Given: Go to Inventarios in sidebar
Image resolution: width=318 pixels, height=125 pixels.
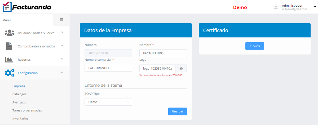Looking at the screenshot, I should [x=20, y=118].
